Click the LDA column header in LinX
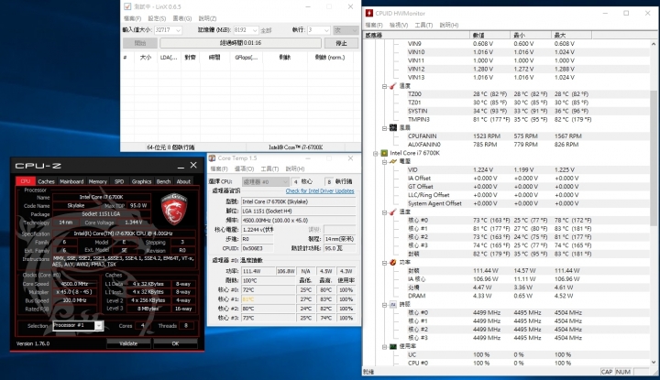 tap(169, 57)
